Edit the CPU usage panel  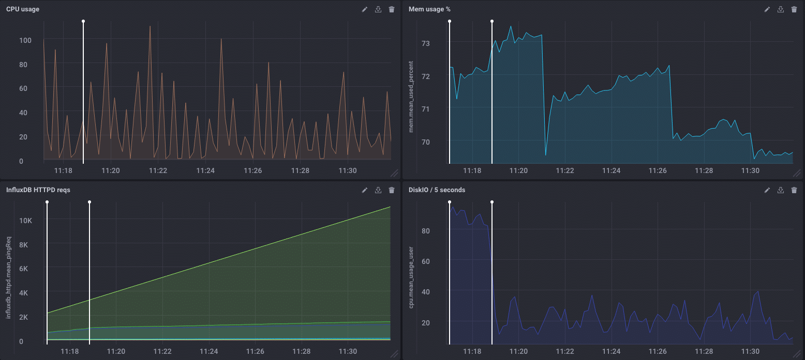(365, 9)
